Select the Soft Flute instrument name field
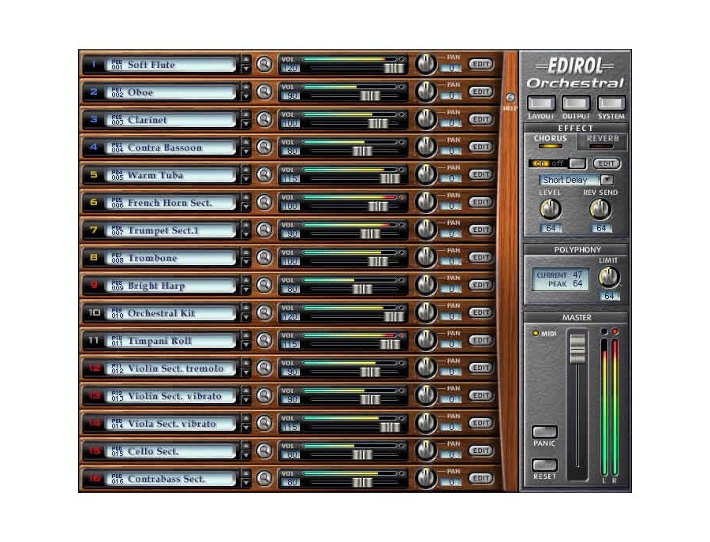This screenshot has height=542, width=710. (171, 65)
